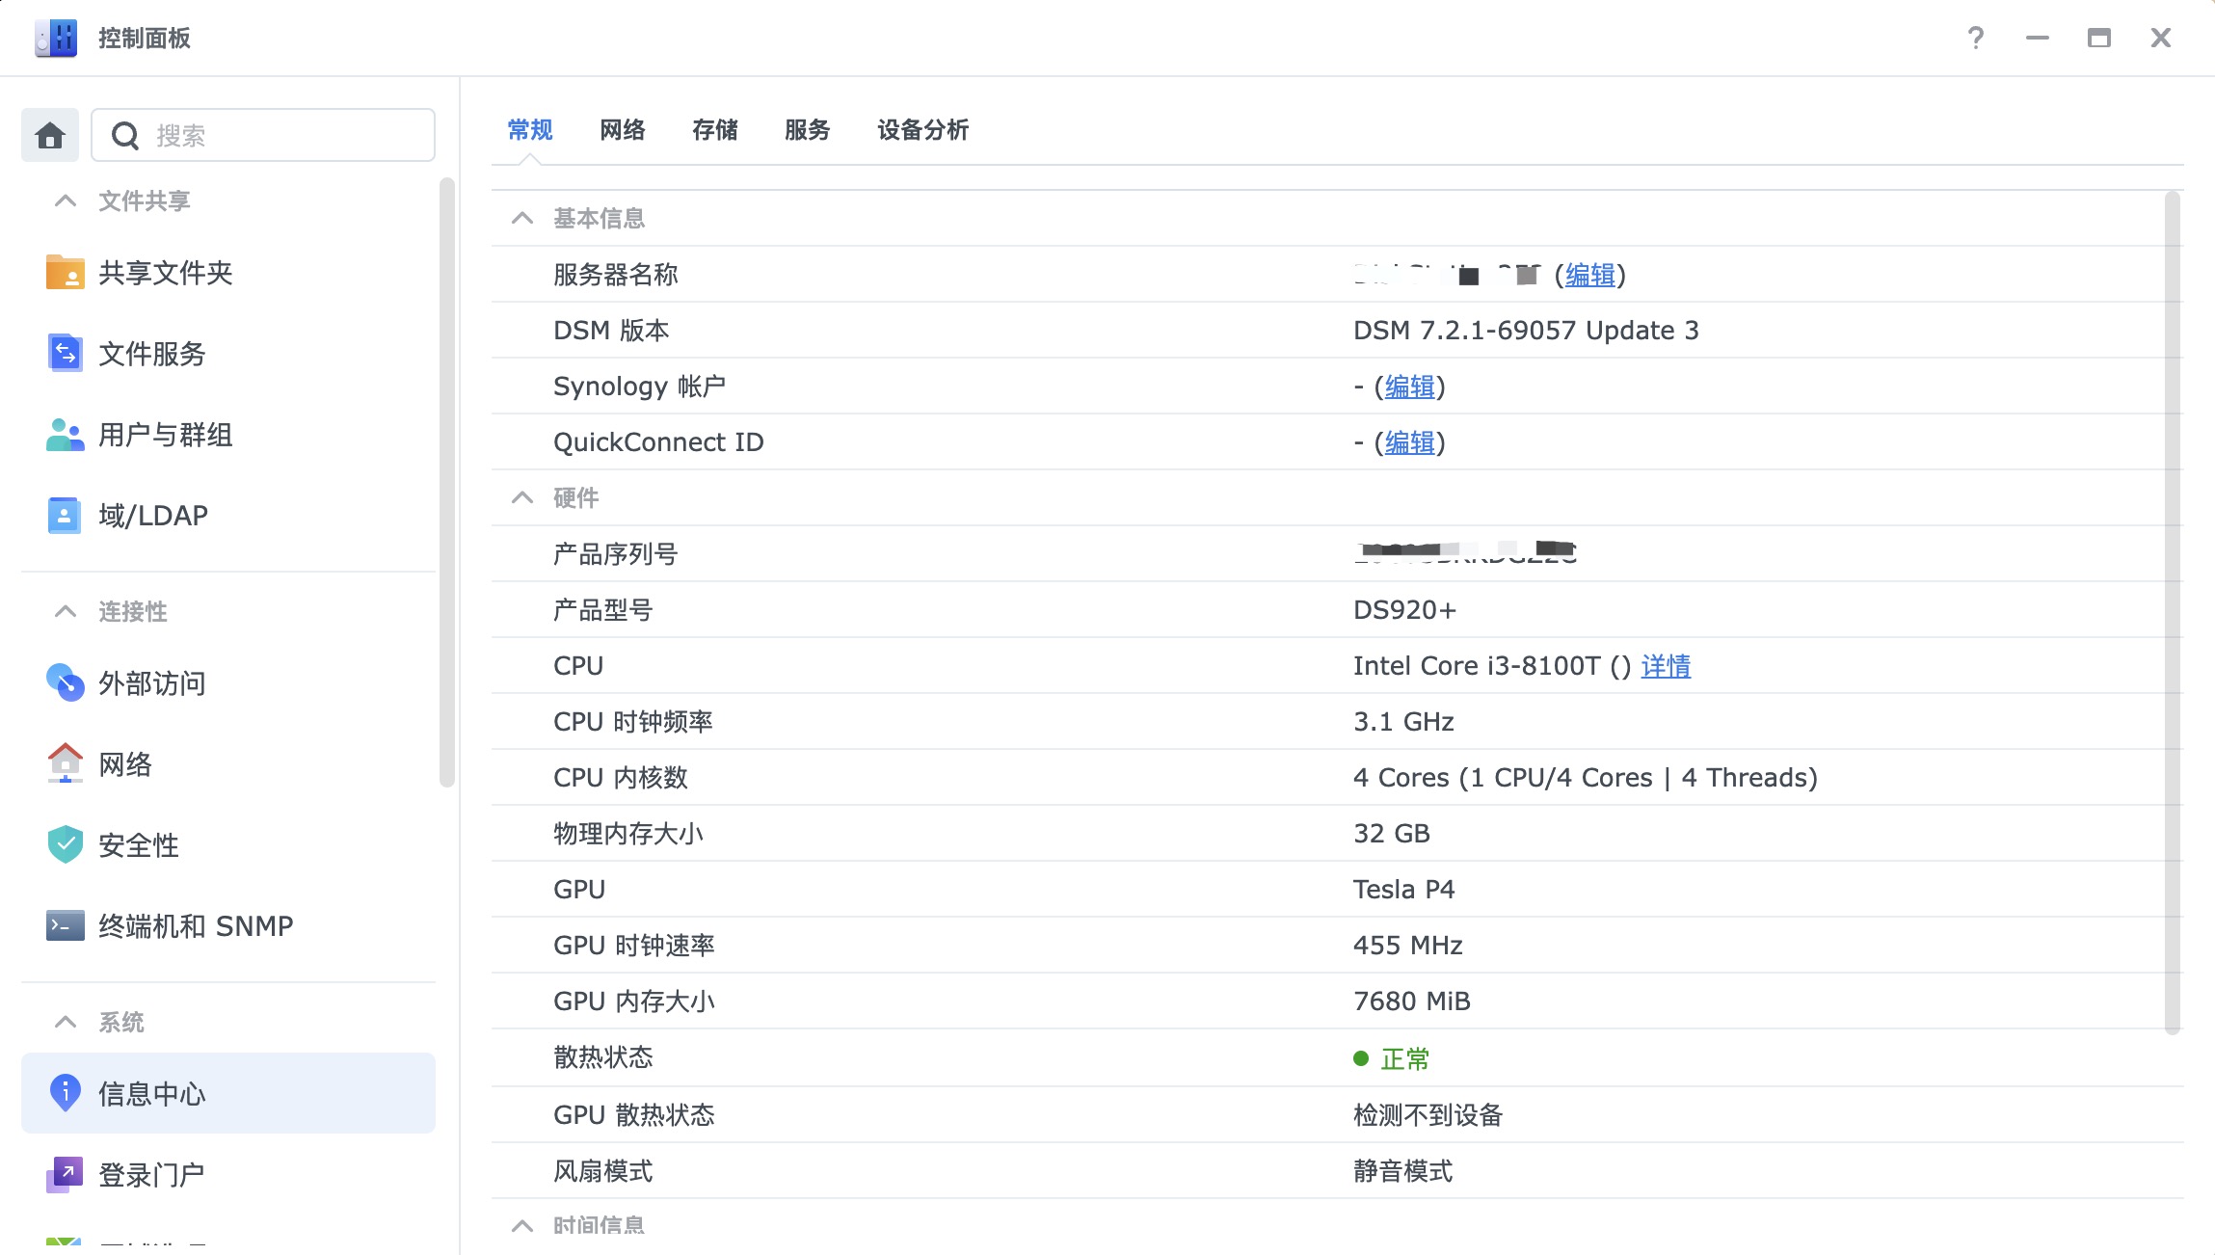Click the CPU details (详情) link
Screen dimensions: 2215x1255
point(1666,666)
